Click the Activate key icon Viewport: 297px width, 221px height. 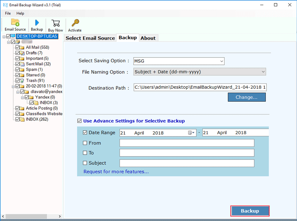tap(75, 23)
